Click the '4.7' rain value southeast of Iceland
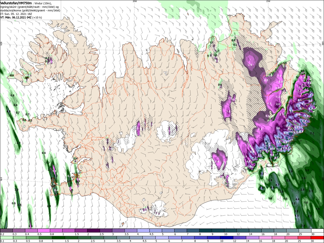Viewport: 324px width, 243px height. 277,185
